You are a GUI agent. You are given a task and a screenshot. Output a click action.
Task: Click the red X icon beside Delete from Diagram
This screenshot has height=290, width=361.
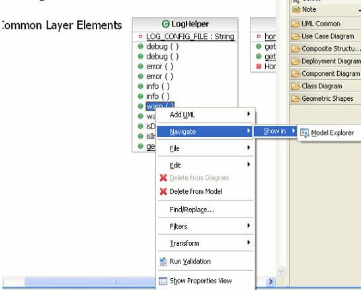[x=163, y=178]
